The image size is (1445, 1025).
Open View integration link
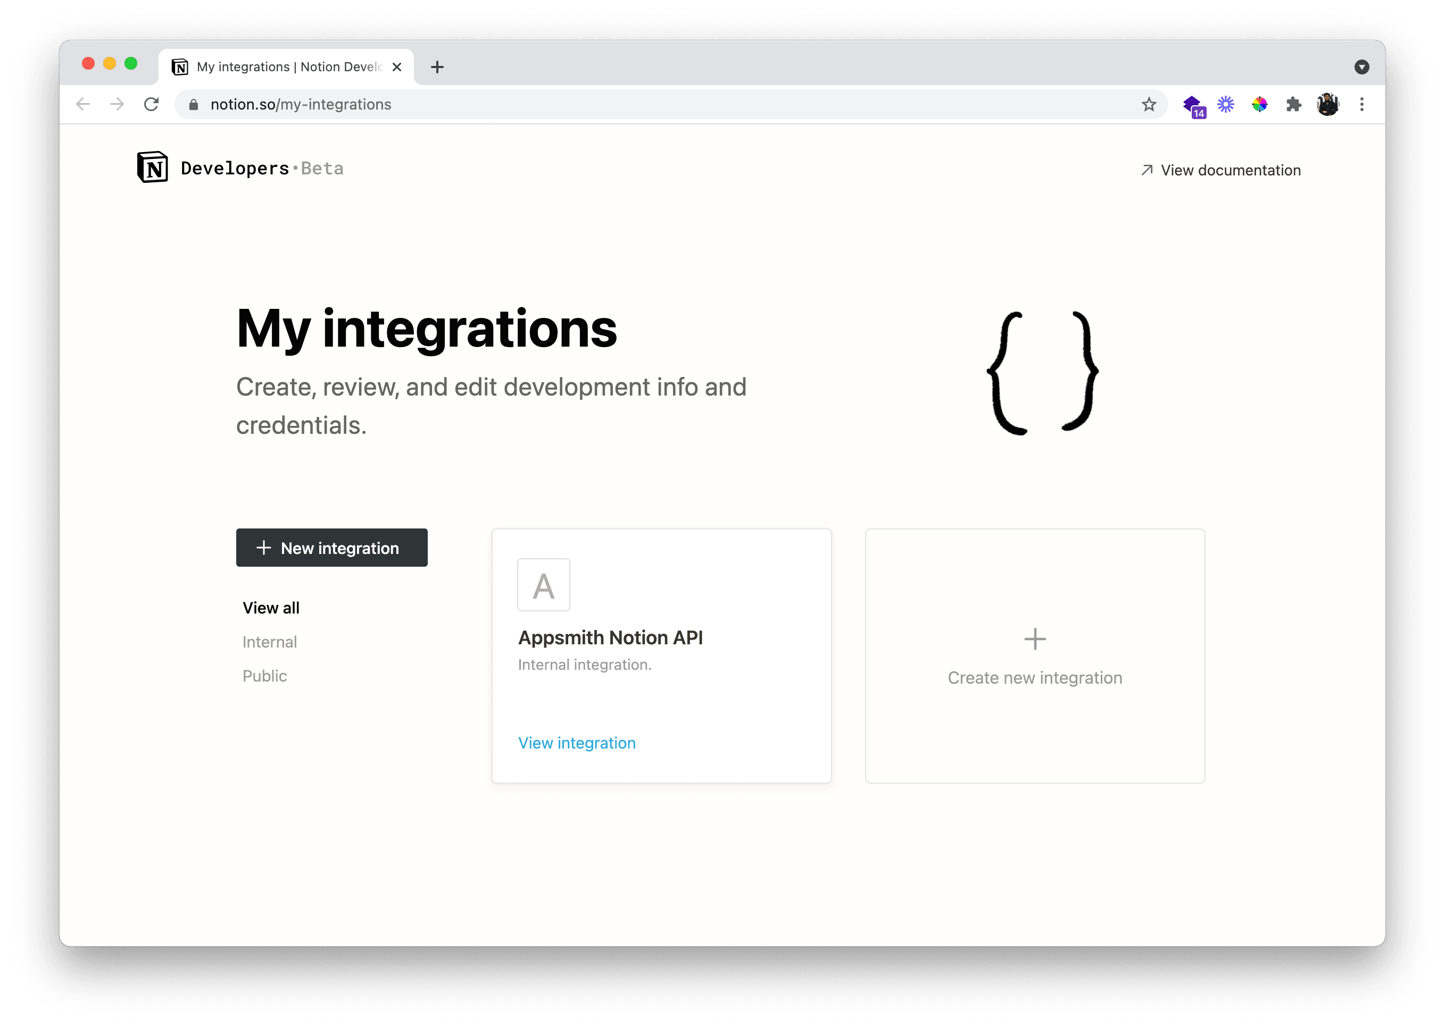pyautogui.click(x=577, y=743)
